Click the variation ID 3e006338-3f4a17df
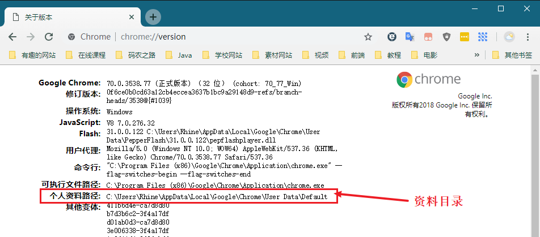The width and height of the screenshot is (540, 237). (138, 230)
